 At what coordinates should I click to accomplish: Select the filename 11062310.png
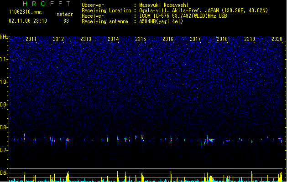tap(25, 12)
